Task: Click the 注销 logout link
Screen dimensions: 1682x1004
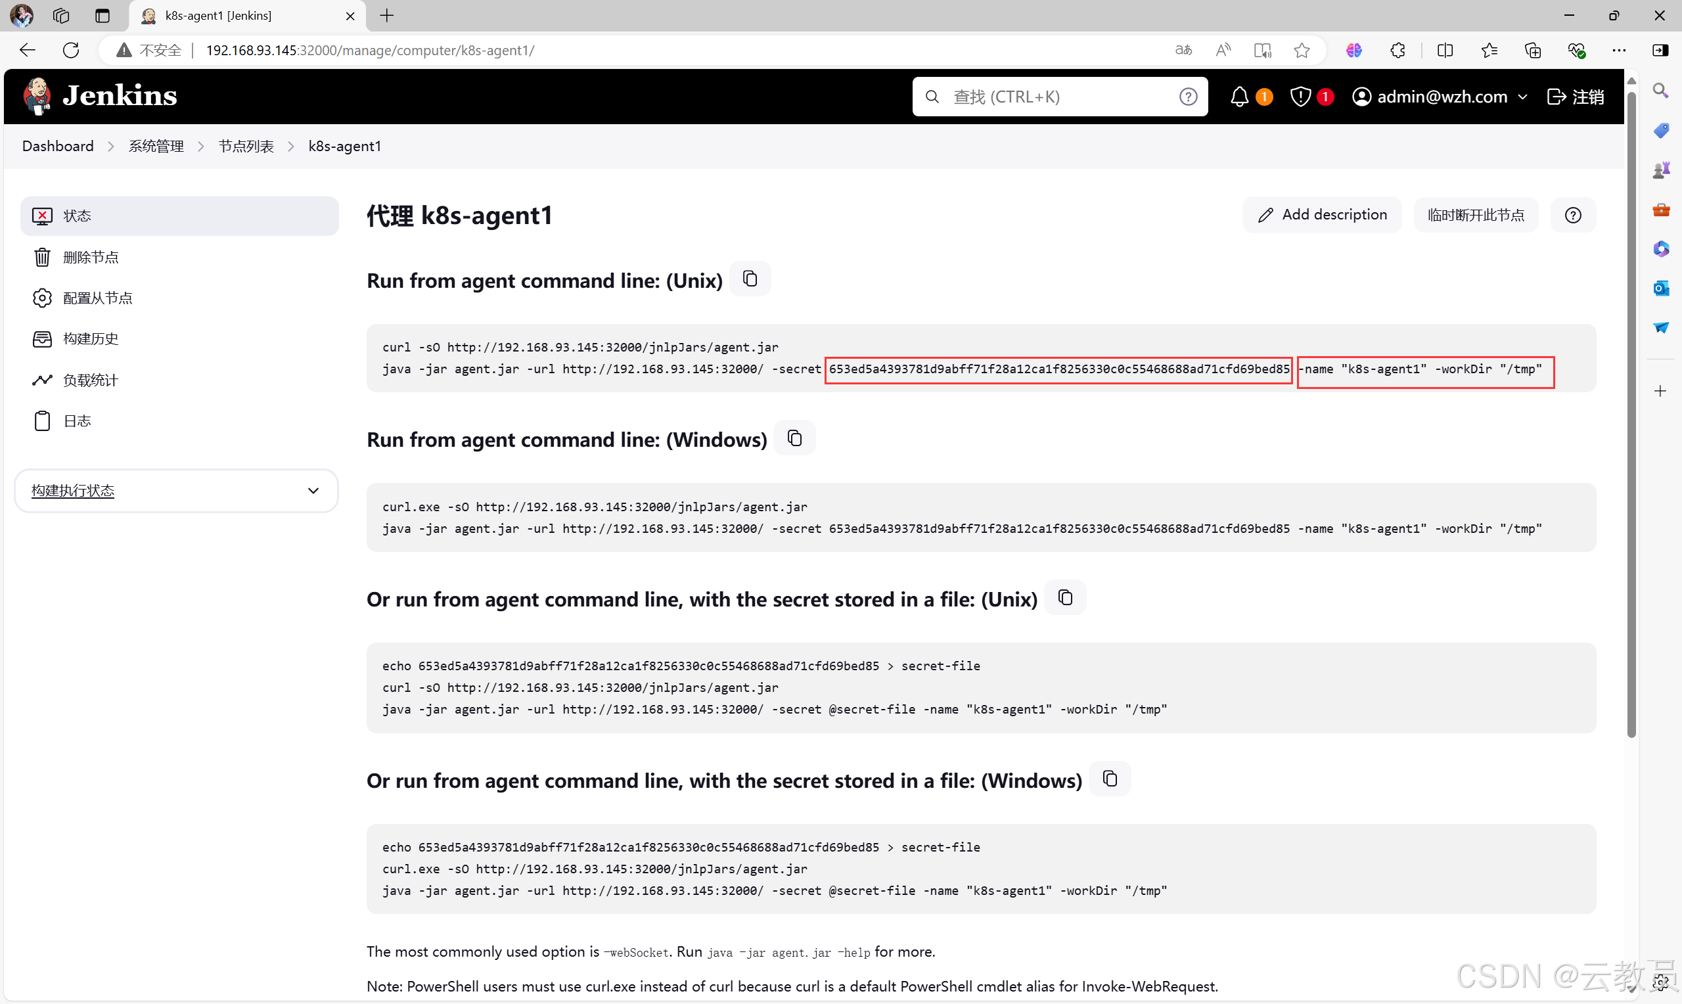Action: tap(1575, 97)
